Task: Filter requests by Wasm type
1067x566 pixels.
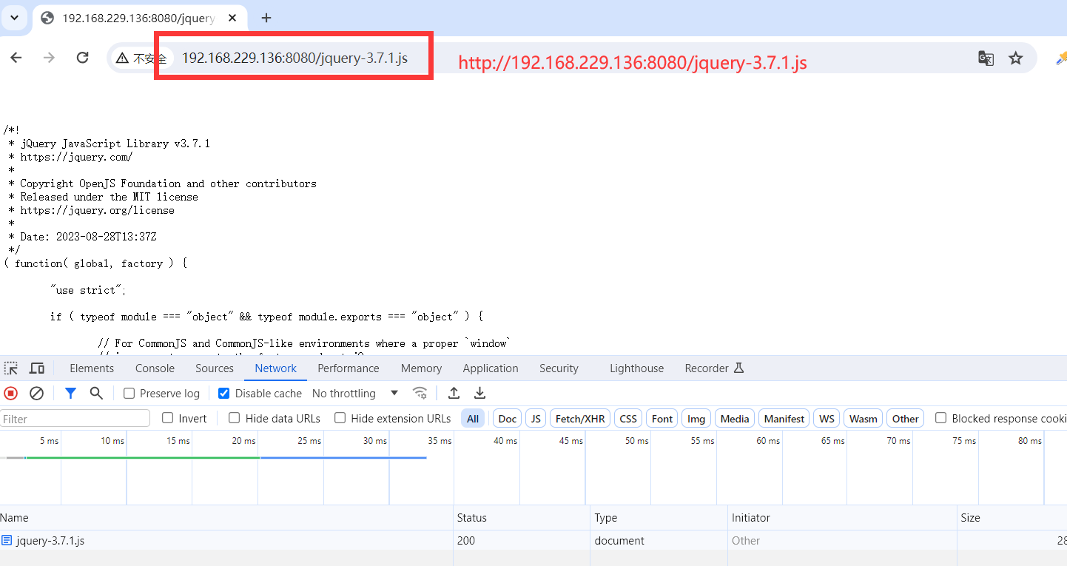Action: click(864, 419)
